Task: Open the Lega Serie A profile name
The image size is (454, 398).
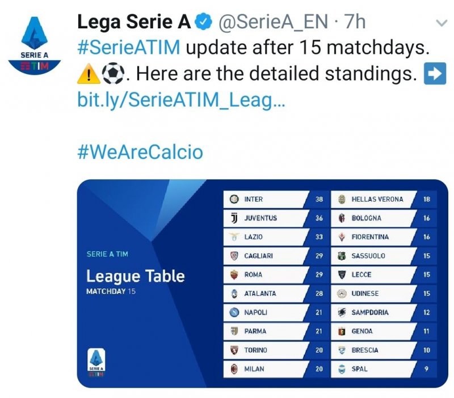Action: (x=134, y=22)
